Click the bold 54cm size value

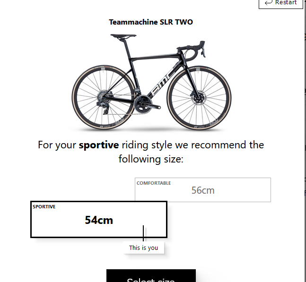[x=99, y=220]
